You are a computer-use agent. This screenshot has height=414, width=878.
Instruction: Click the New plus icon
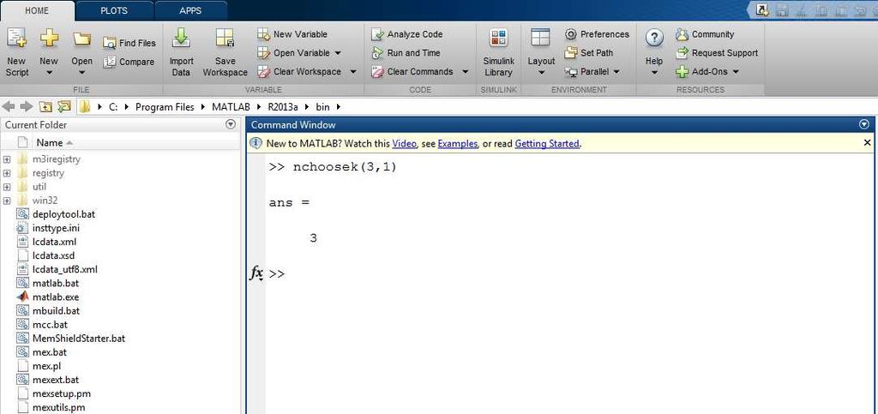[x=49, y=39]
